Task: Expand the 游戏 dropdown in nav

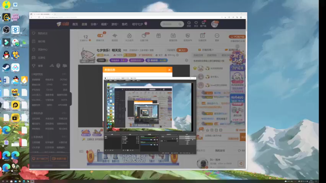Action: [x=115, y=24]
